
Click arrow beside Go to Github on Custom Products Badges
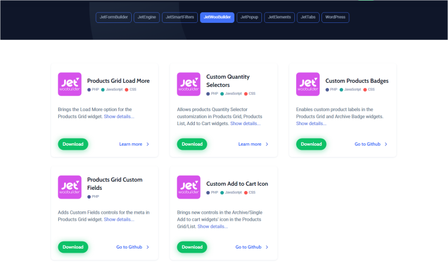point(386,144)
